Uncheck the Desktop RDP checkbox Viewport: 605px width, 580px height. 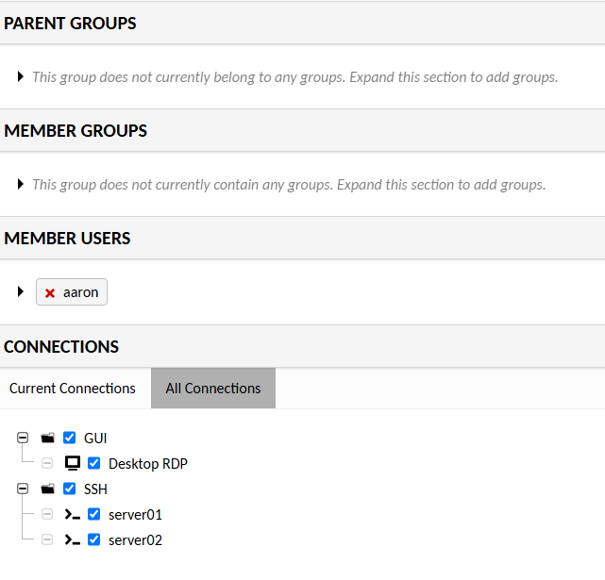tap(94, 463)
